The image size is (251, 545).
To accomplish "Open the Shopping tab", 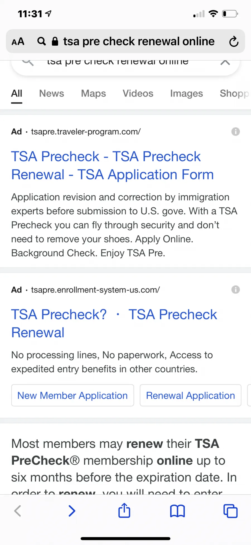I will 235,93.
